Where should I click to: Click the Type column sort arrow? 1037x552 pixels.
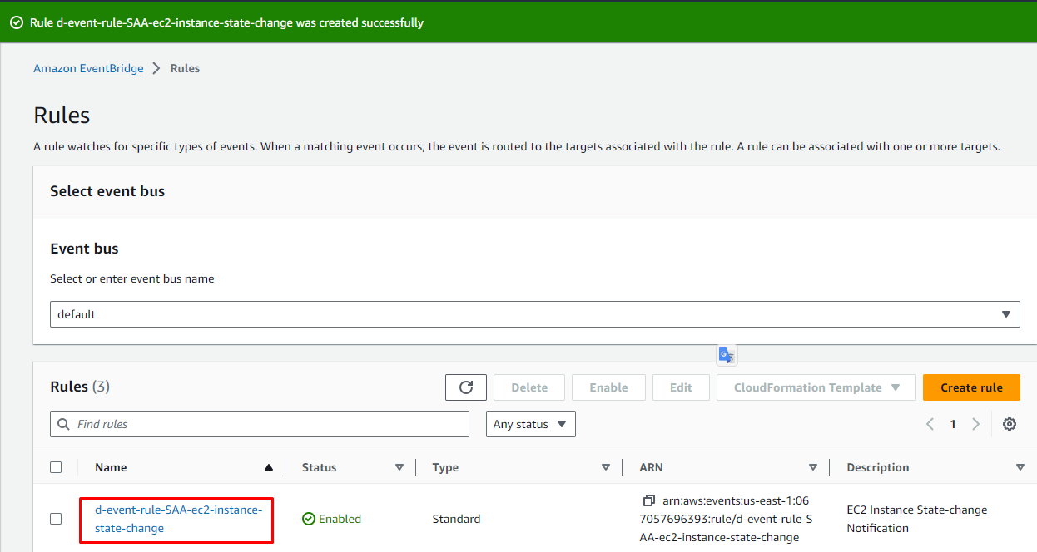click(605, 467)
